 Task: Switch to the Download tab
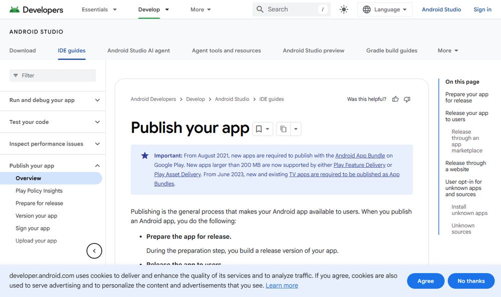pos(23,50)
